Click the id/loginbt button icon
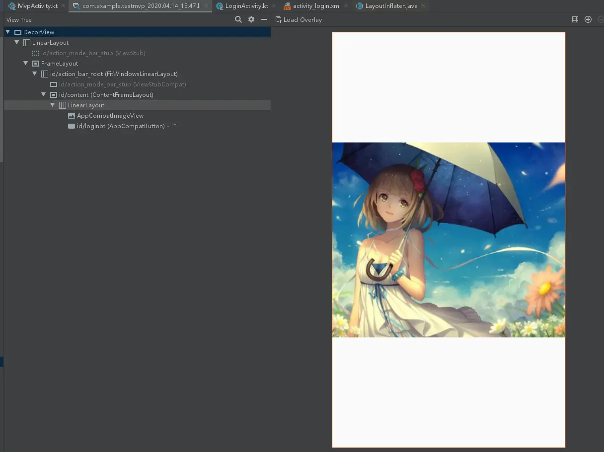This screenshot has width=604, height=452. coord(72,126)
